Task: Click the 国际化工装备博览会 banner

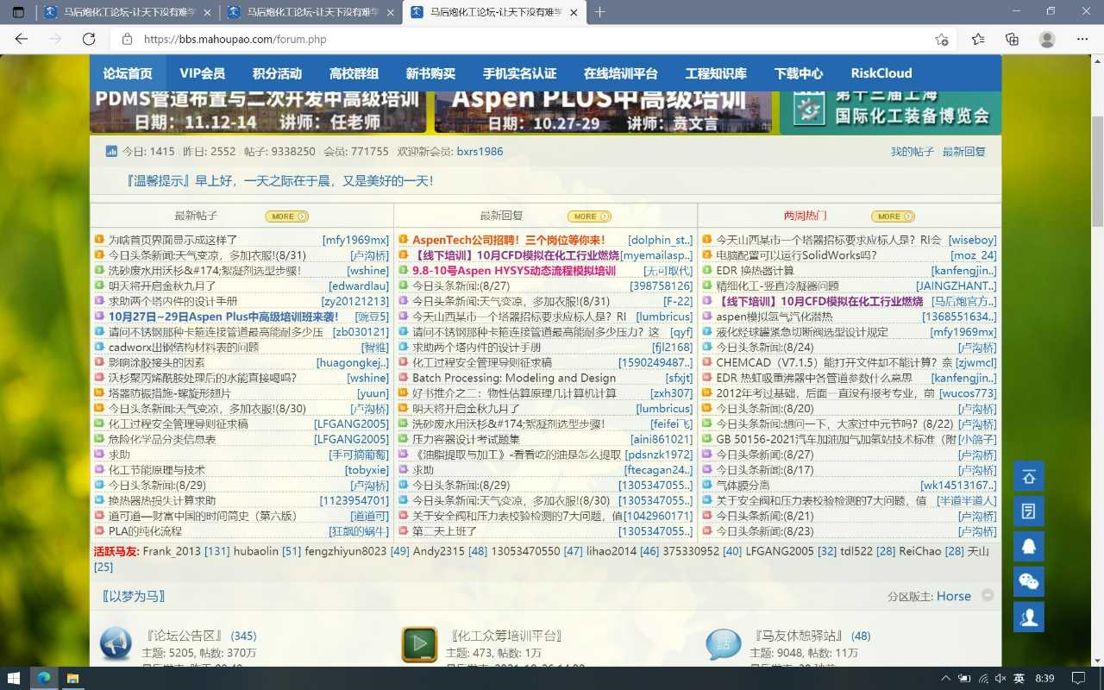Action: [891, 112]
